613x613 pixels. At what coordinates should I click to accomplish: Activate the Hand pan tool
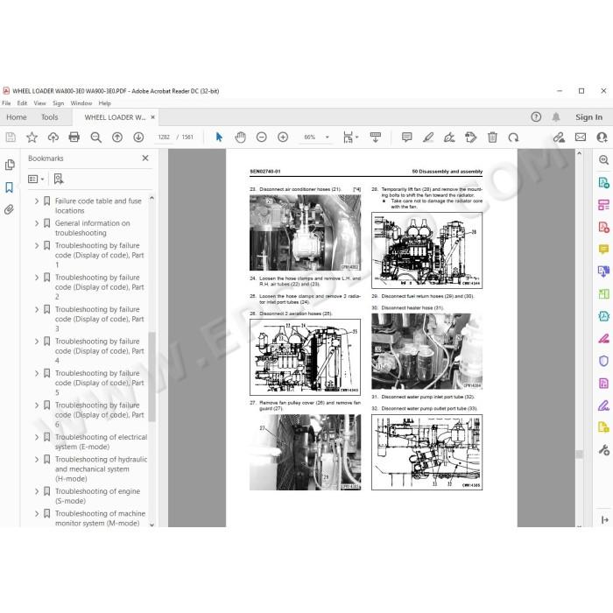[240, 137]
